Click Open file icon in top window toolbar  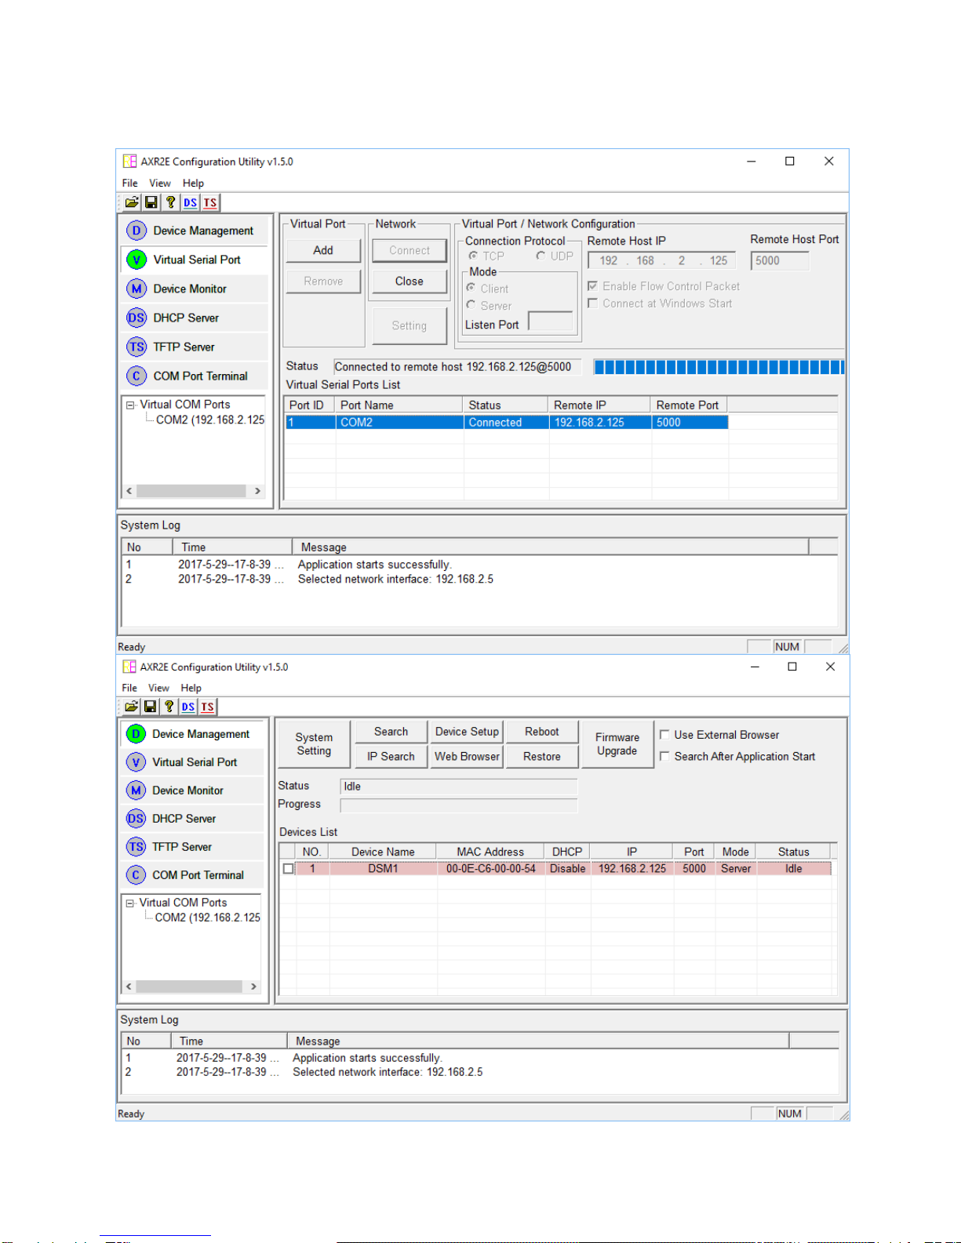pyautogui.click(x=132, y=202)
